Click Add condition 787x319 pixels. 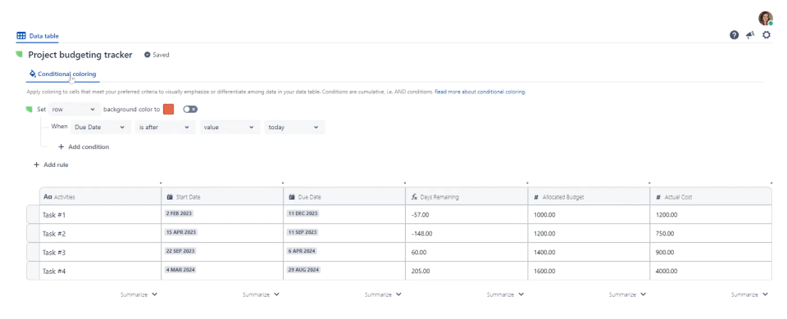[x=84, y=146]
